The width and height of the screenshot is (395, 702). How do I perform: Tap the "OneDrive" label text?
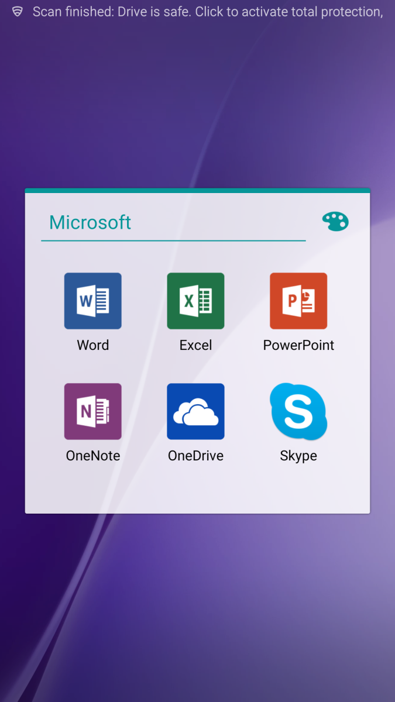coord(195,456)
